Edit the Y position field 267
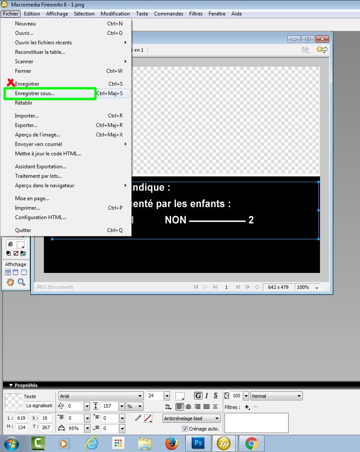360x452 pixels. click(46, 427)
